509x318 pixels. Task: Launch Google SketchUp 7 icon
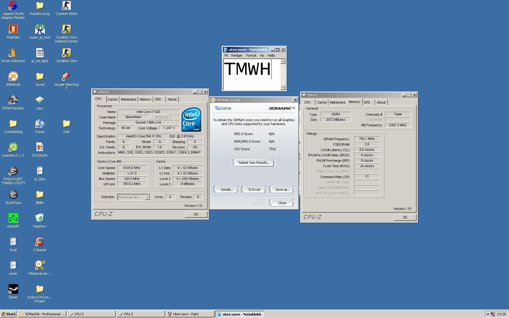(66, 81)
